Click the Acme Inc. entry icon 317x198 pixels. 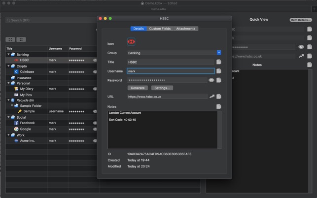(16, 141)
